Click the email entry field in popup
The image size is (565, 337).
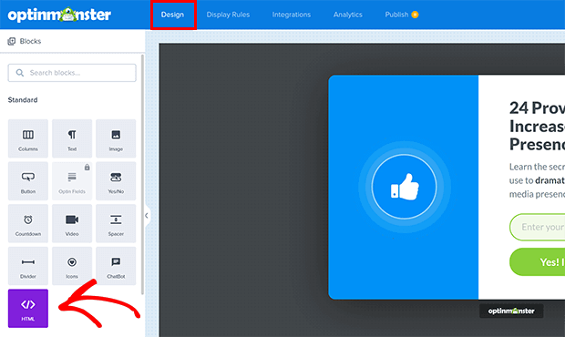click(538, 227)
